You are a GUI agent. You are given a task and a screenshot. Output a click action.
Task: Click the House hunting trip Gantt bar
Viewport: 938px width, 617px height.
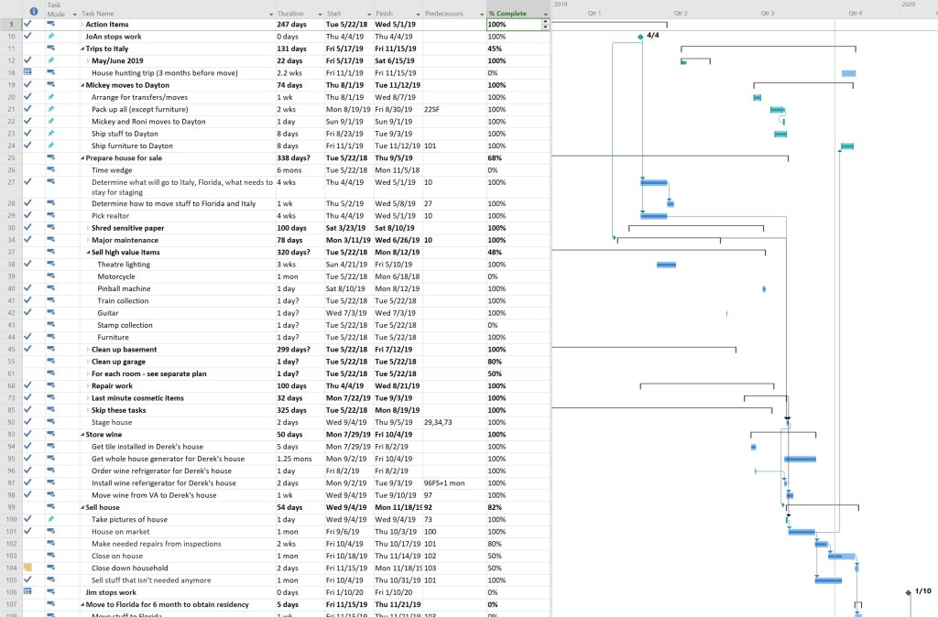[849, 73]
